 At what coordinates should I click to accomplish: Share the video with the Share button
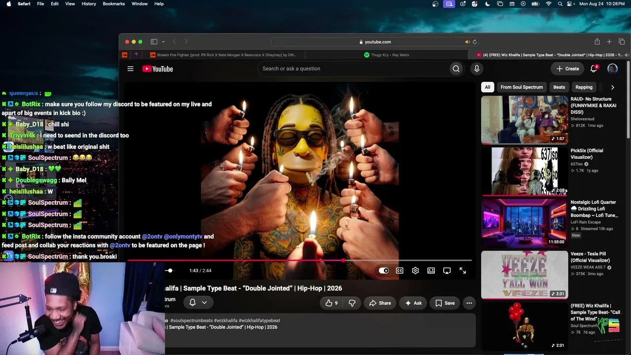click(x=380, y=303)
